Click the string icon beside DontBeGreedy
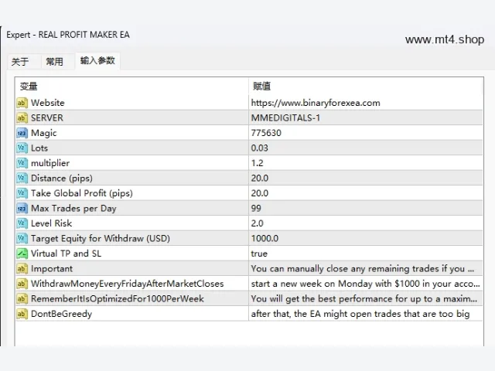Image resolution: width=495 pixels, height=371 pixels. tap(22, 314)
